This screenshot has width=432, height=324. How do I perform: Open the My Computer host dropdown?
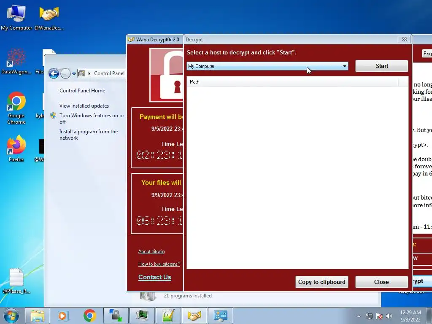267,66
